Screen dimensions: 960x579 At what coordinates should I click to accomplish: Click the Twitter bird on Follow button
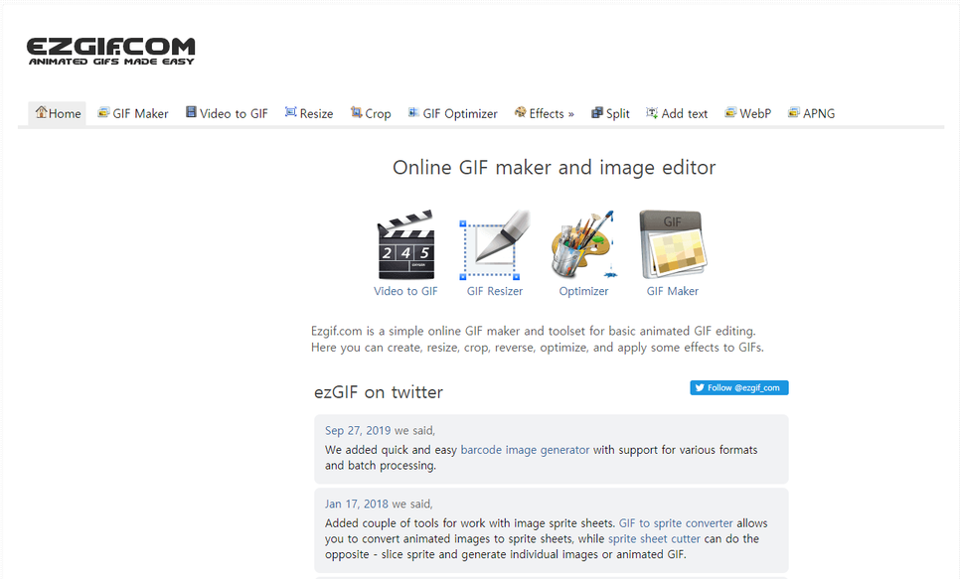700,387
